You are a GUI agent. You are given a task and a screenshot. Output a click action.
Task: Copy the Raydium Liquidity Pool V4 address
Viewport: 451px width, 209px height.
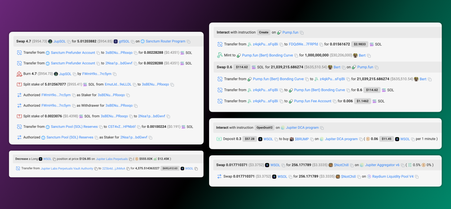click(x=417, y=177)
